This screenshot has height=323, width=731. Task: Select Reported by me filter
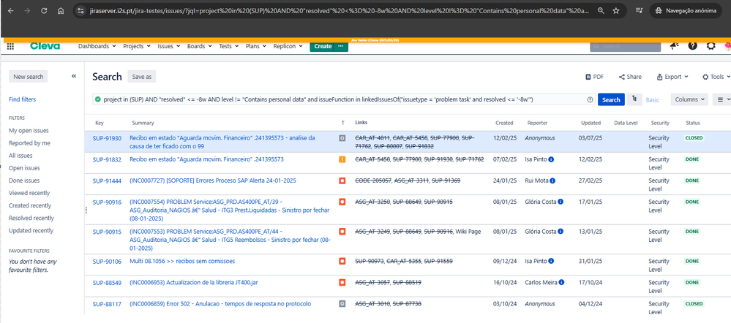[29, 143]
